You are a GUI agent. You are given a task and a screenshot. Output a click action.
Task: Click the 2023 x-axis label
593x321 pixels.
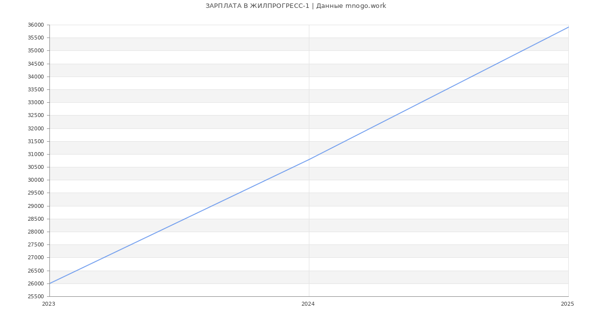click(x=48, y=304)
